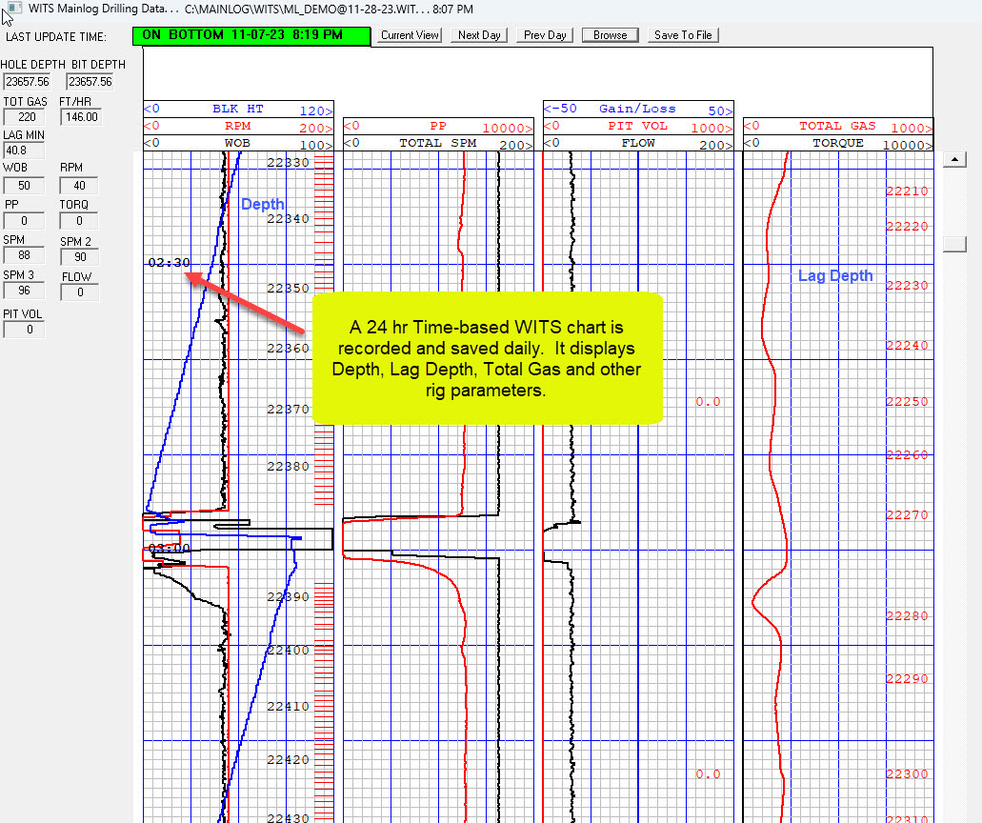This screenshot has width=982, height=823.
Task: Click the scrollbar up arrow
Action: coord(954,161)
